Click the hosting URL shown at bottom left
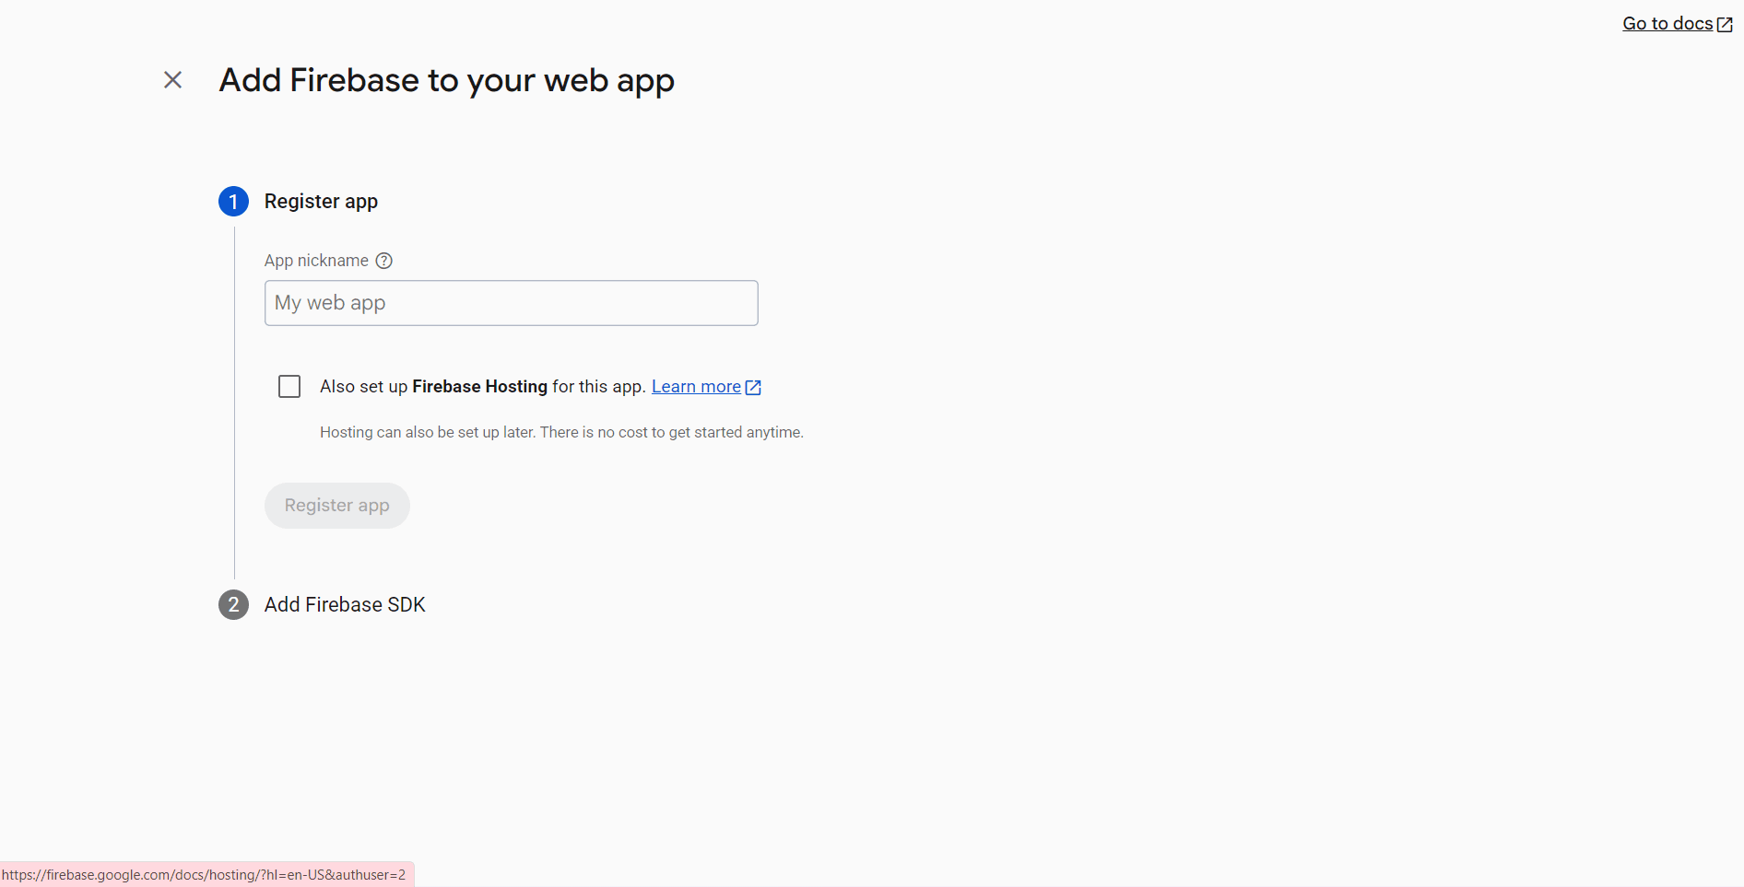 205,874
